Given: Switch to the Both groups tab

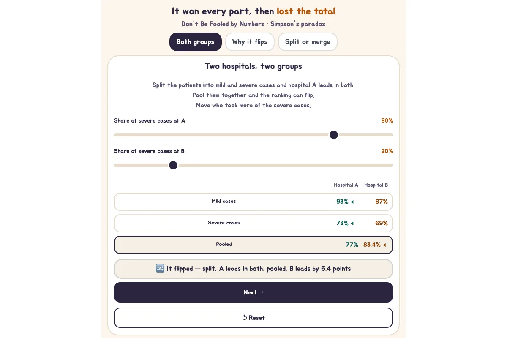Looking at the screenshot, I should (195, 42).
